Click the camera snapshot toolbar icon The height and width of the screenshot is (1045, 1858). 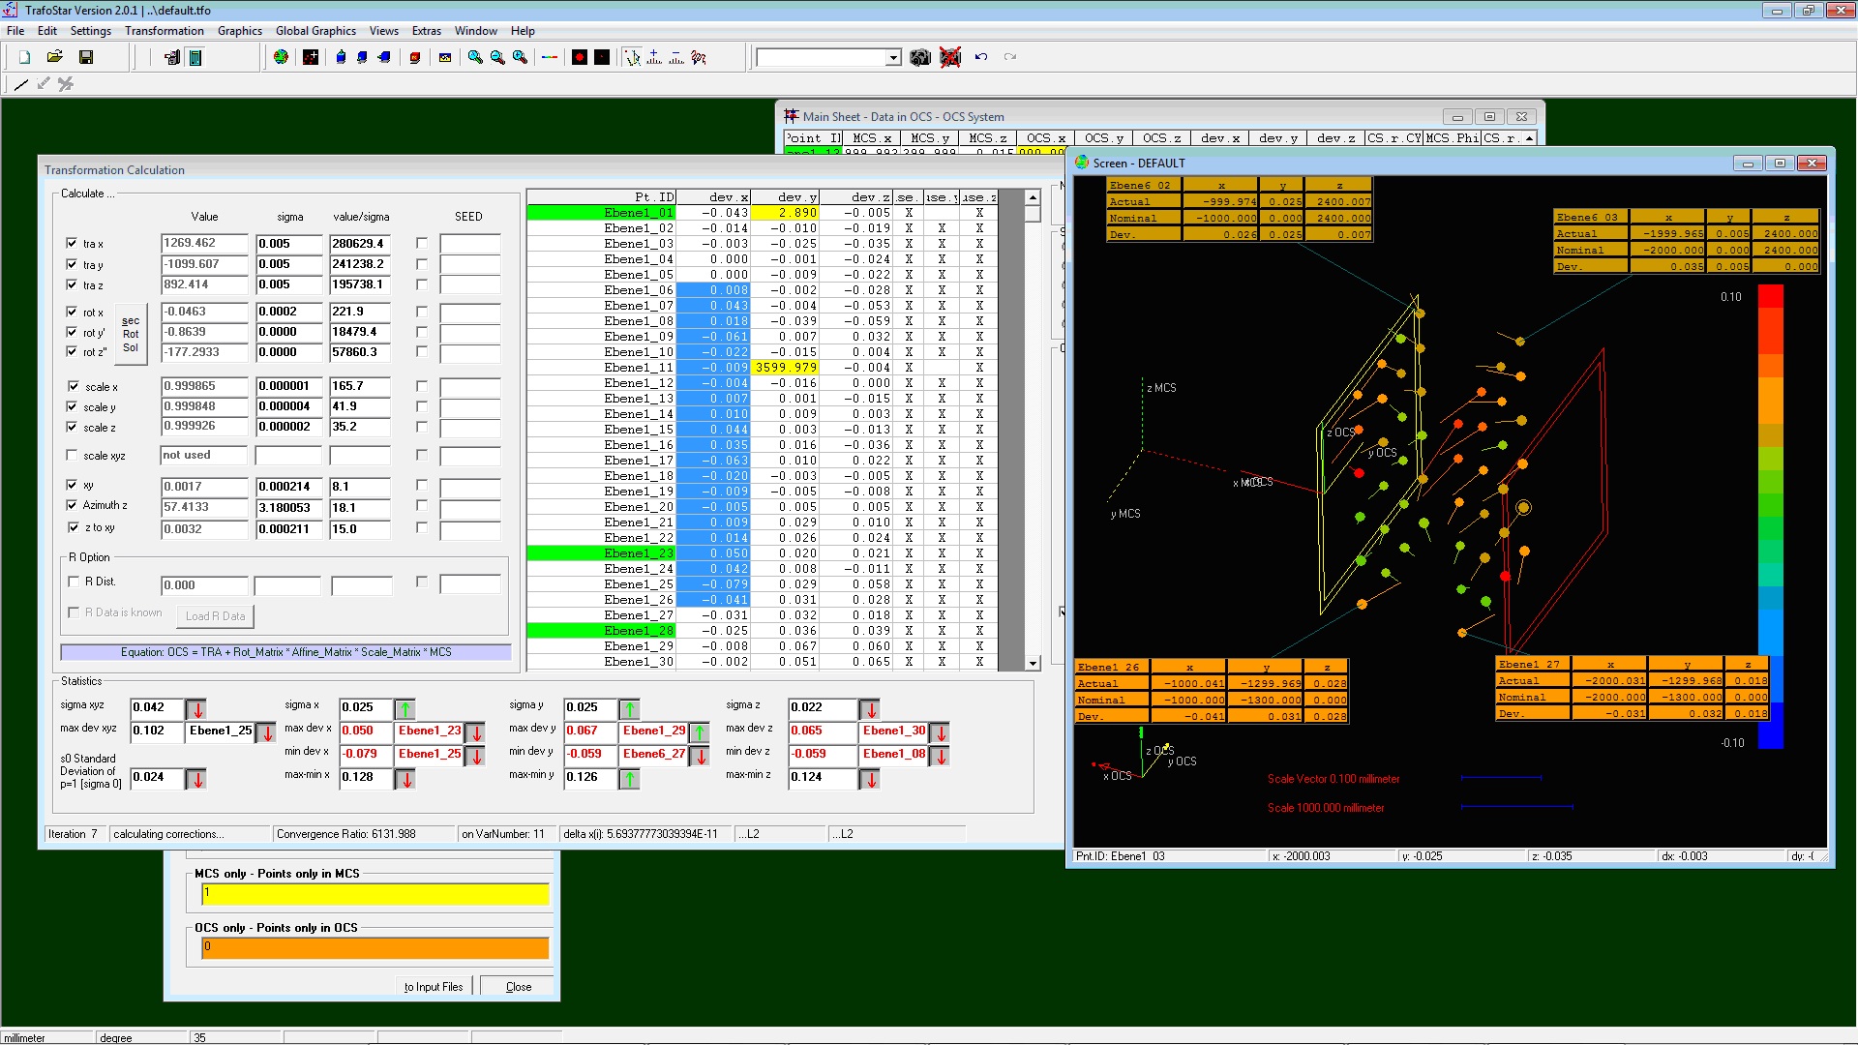[920, 57]
